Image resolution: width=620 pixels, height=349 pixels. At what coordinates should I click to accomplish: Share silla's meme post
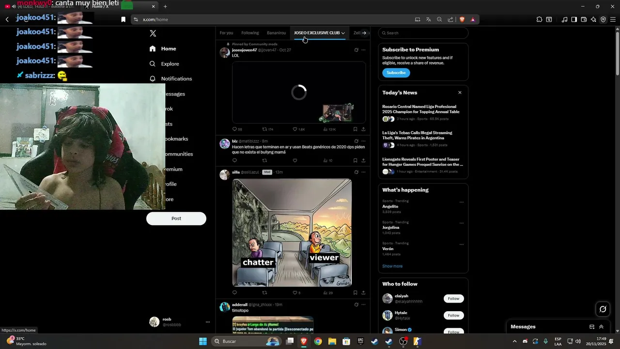click(x=363, y=293)
